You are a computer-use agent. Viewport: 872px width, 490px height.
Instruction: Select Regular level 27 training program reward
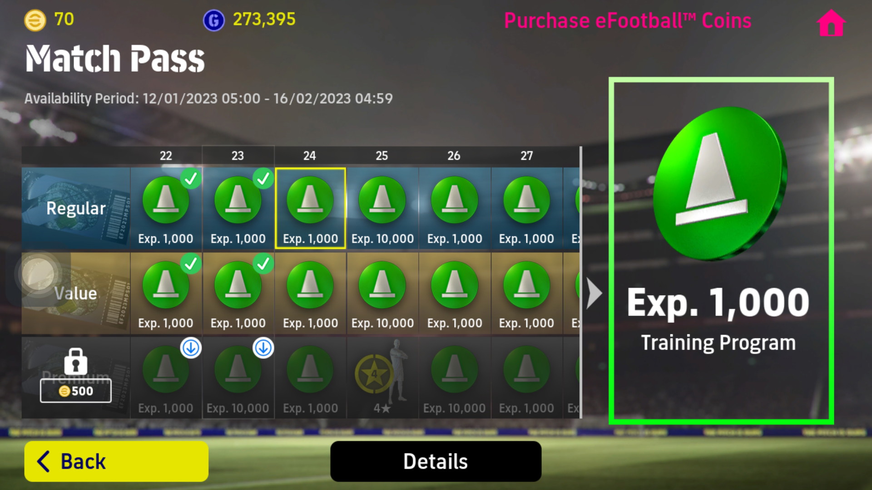point(527,208)
